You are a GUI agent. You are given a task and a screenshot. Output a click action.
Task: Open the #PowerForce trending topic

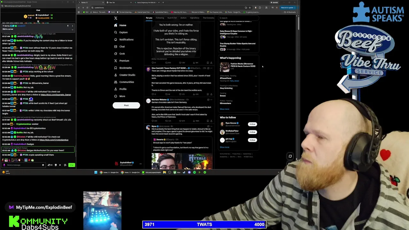pyautogui.click(x=226, y=78)
